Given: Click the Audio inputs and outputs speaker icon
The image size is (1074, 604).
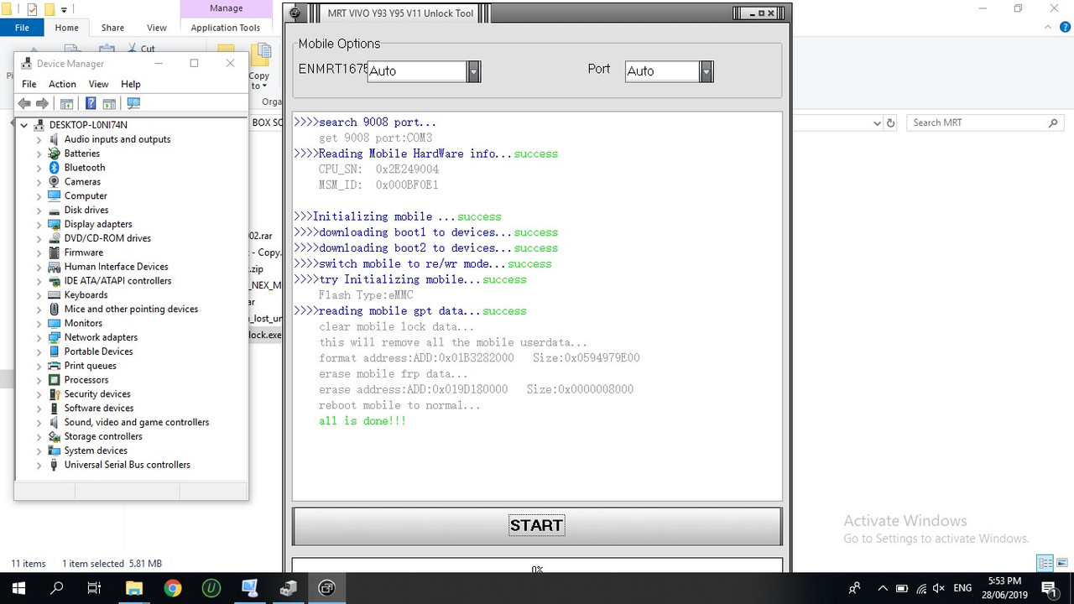Looking at the screenshot, I should coord(55,139).
